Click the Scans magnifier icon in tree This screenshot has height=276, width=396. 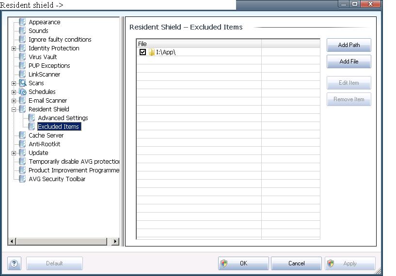22,83
